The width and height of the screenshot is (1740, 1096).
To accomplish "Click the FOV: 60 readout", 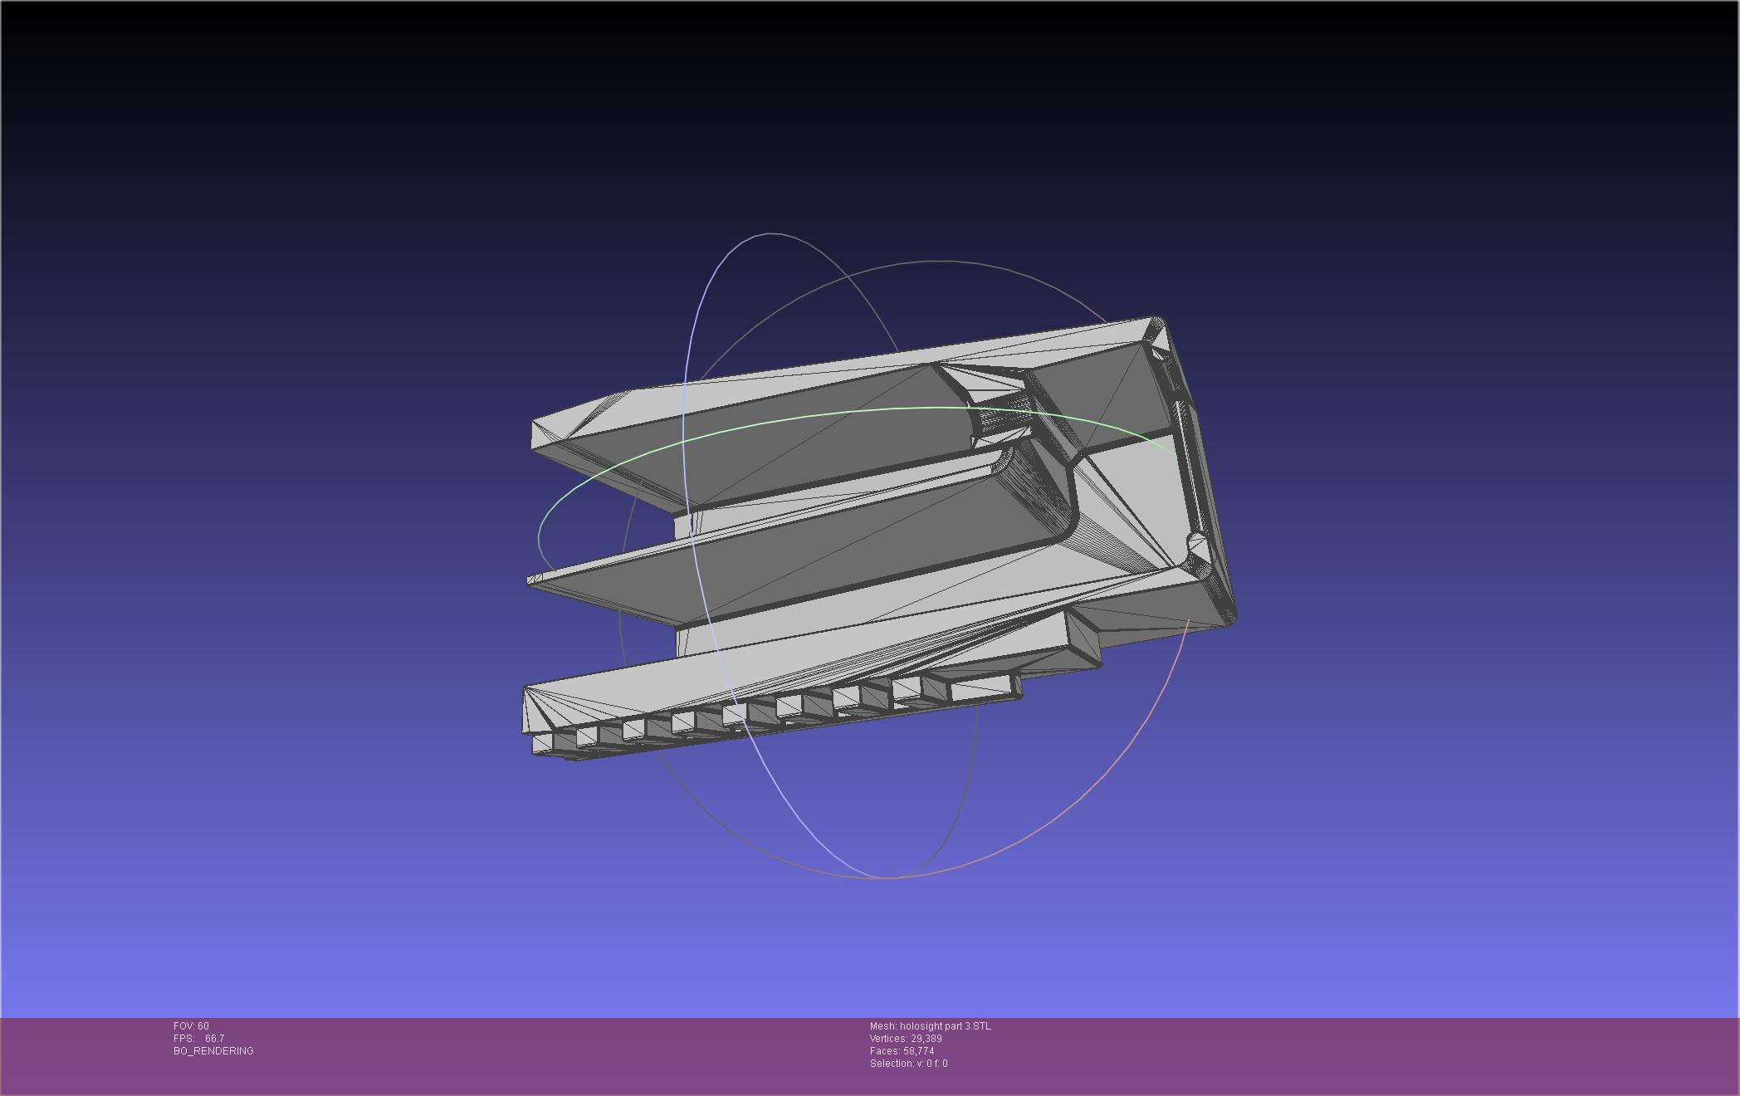I will click(x=192, y=1026).
